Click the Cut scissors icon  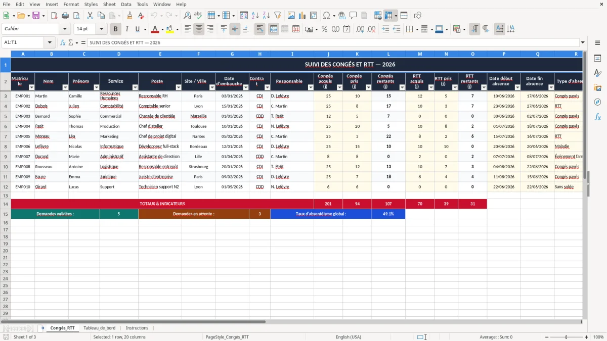tap(90, 16)
